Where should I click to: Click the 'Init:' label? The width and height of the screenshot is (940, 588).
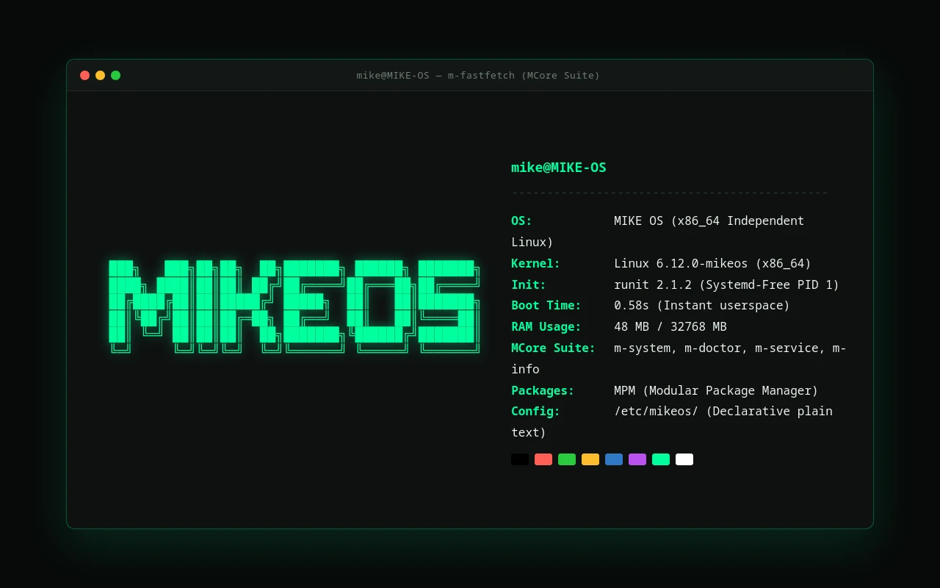[x=529, y=284]
